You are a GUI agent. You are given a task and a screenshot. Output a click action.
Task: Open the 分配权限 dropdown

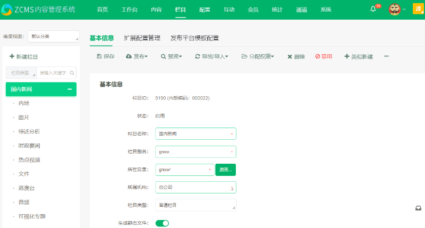pos(258,56)
